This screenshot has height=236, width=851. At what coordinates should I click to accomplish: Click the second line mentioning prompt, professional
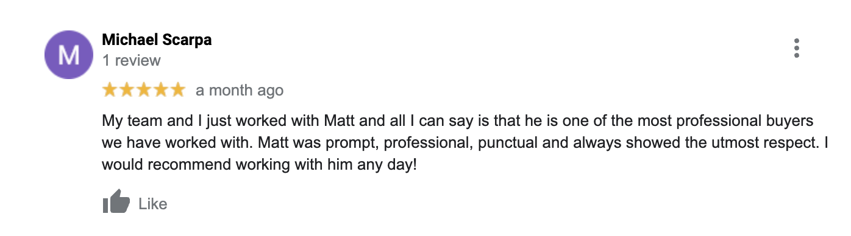click(x=469, y=142)
